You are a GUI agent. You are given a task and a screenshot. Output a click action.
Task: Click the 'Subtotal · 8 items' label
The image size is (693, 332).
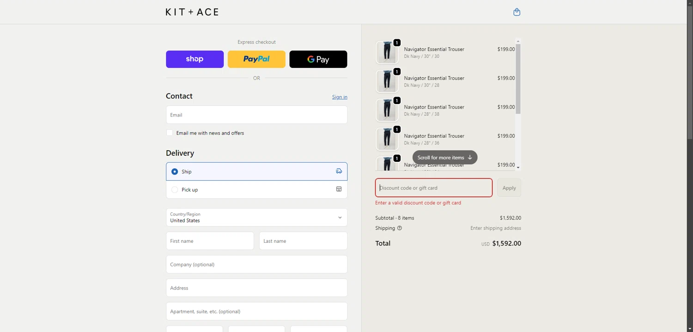(x=395, y=218)
